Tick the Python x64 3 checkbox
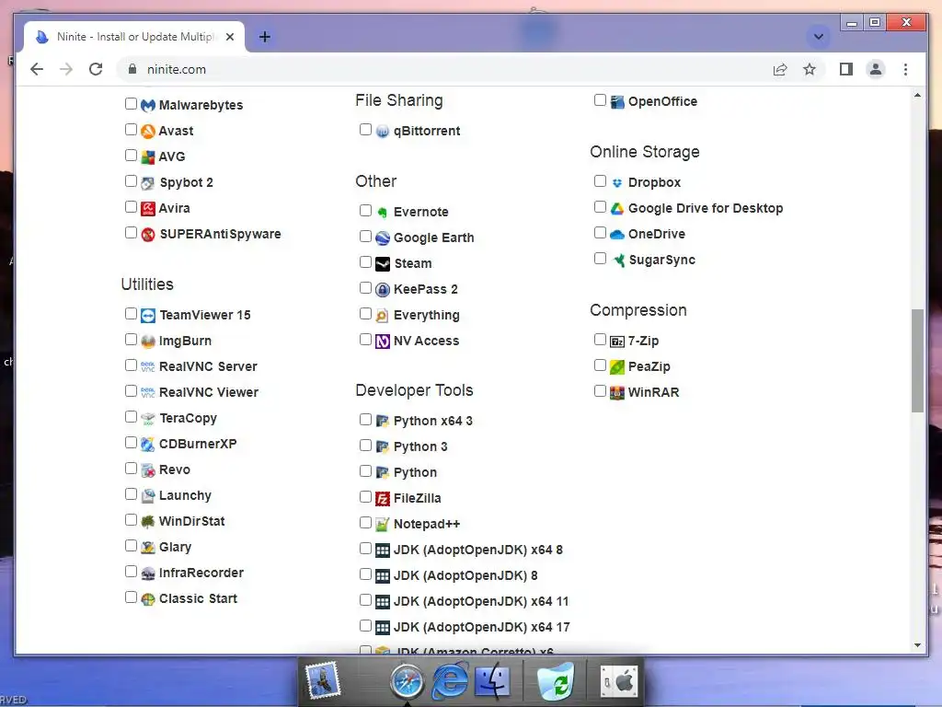This screenshot has height=707, width=942. pyautogui.click(x=365, y=420)
